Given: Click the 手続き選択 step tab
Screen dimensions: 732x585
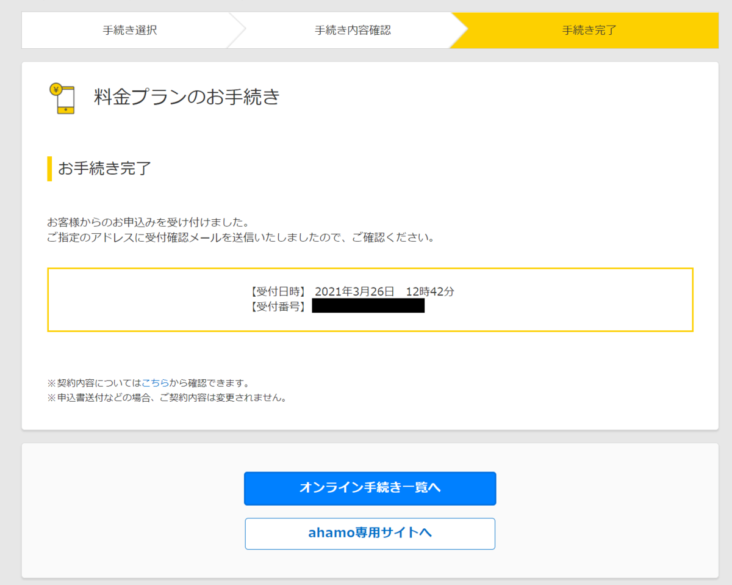Looking at the screenshot, I should [130, 30].
